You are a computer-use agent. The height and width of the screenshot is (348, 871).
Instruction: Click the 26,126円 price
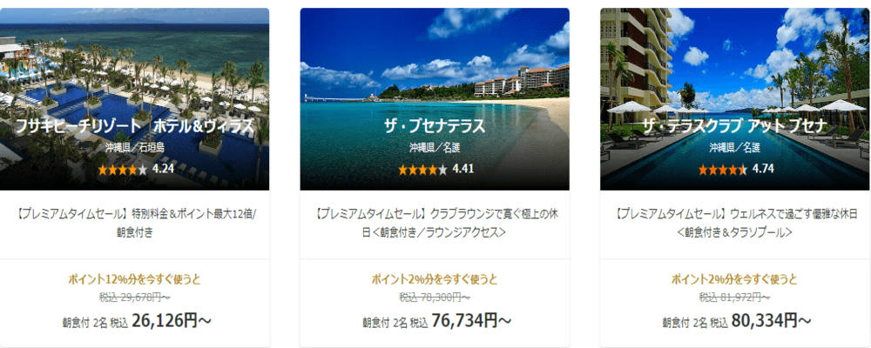coord(172,320)
